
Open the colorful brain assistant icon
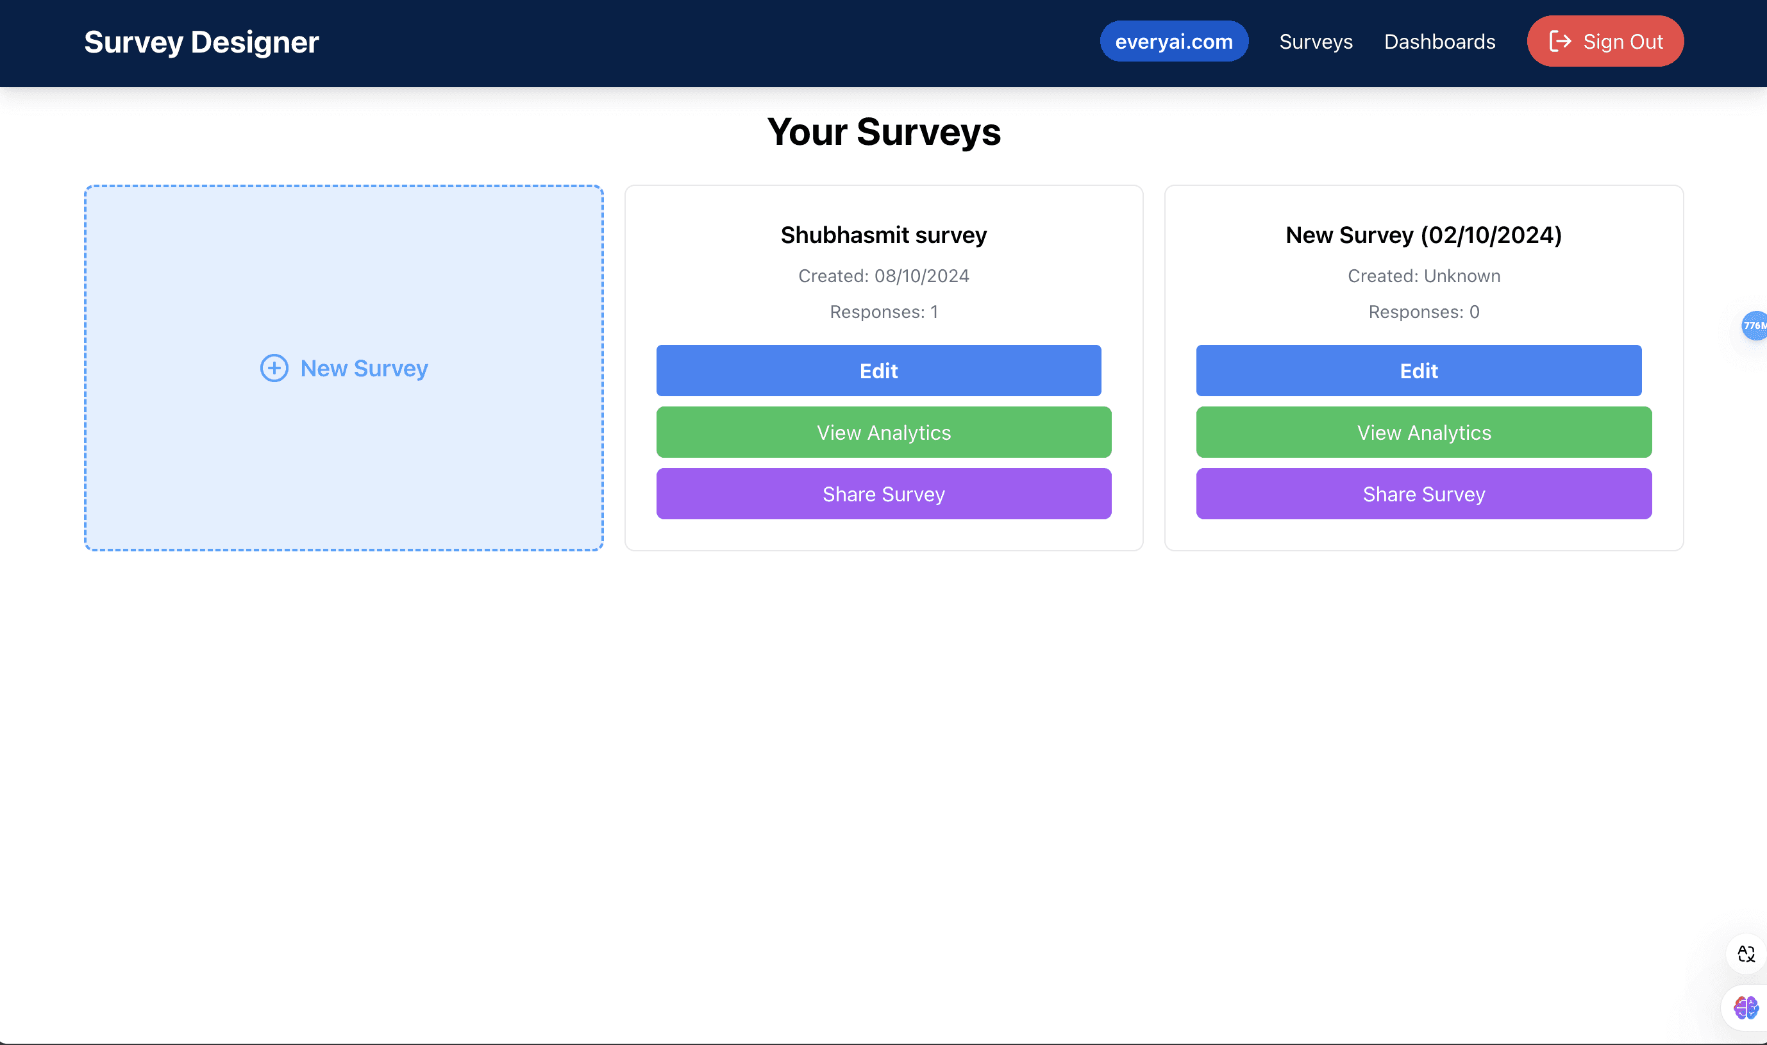[1746, 1008]
